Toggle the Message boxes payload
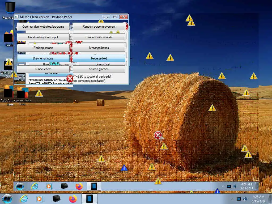Viewport: 272px width, 204px height. (x=99, y=48)
